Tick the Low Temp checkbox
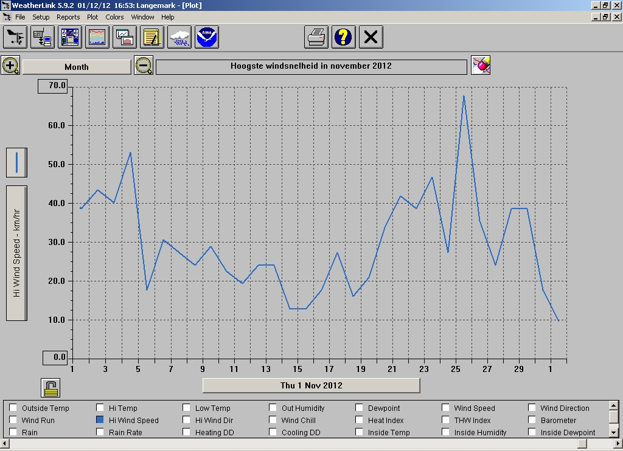Image resolution: width=623 pixels, height=451 pixels. click(186, 408)
